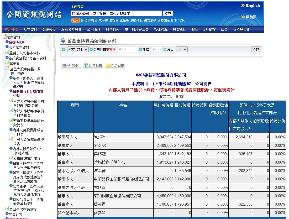Open the 除權息 quick link
289x219 pixels.
[x=92, y=20]
